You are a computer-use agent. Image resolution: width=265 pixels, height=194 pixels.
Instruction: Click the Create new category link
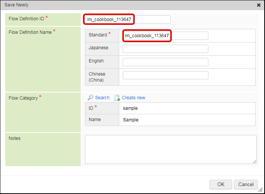click(133, 97)
